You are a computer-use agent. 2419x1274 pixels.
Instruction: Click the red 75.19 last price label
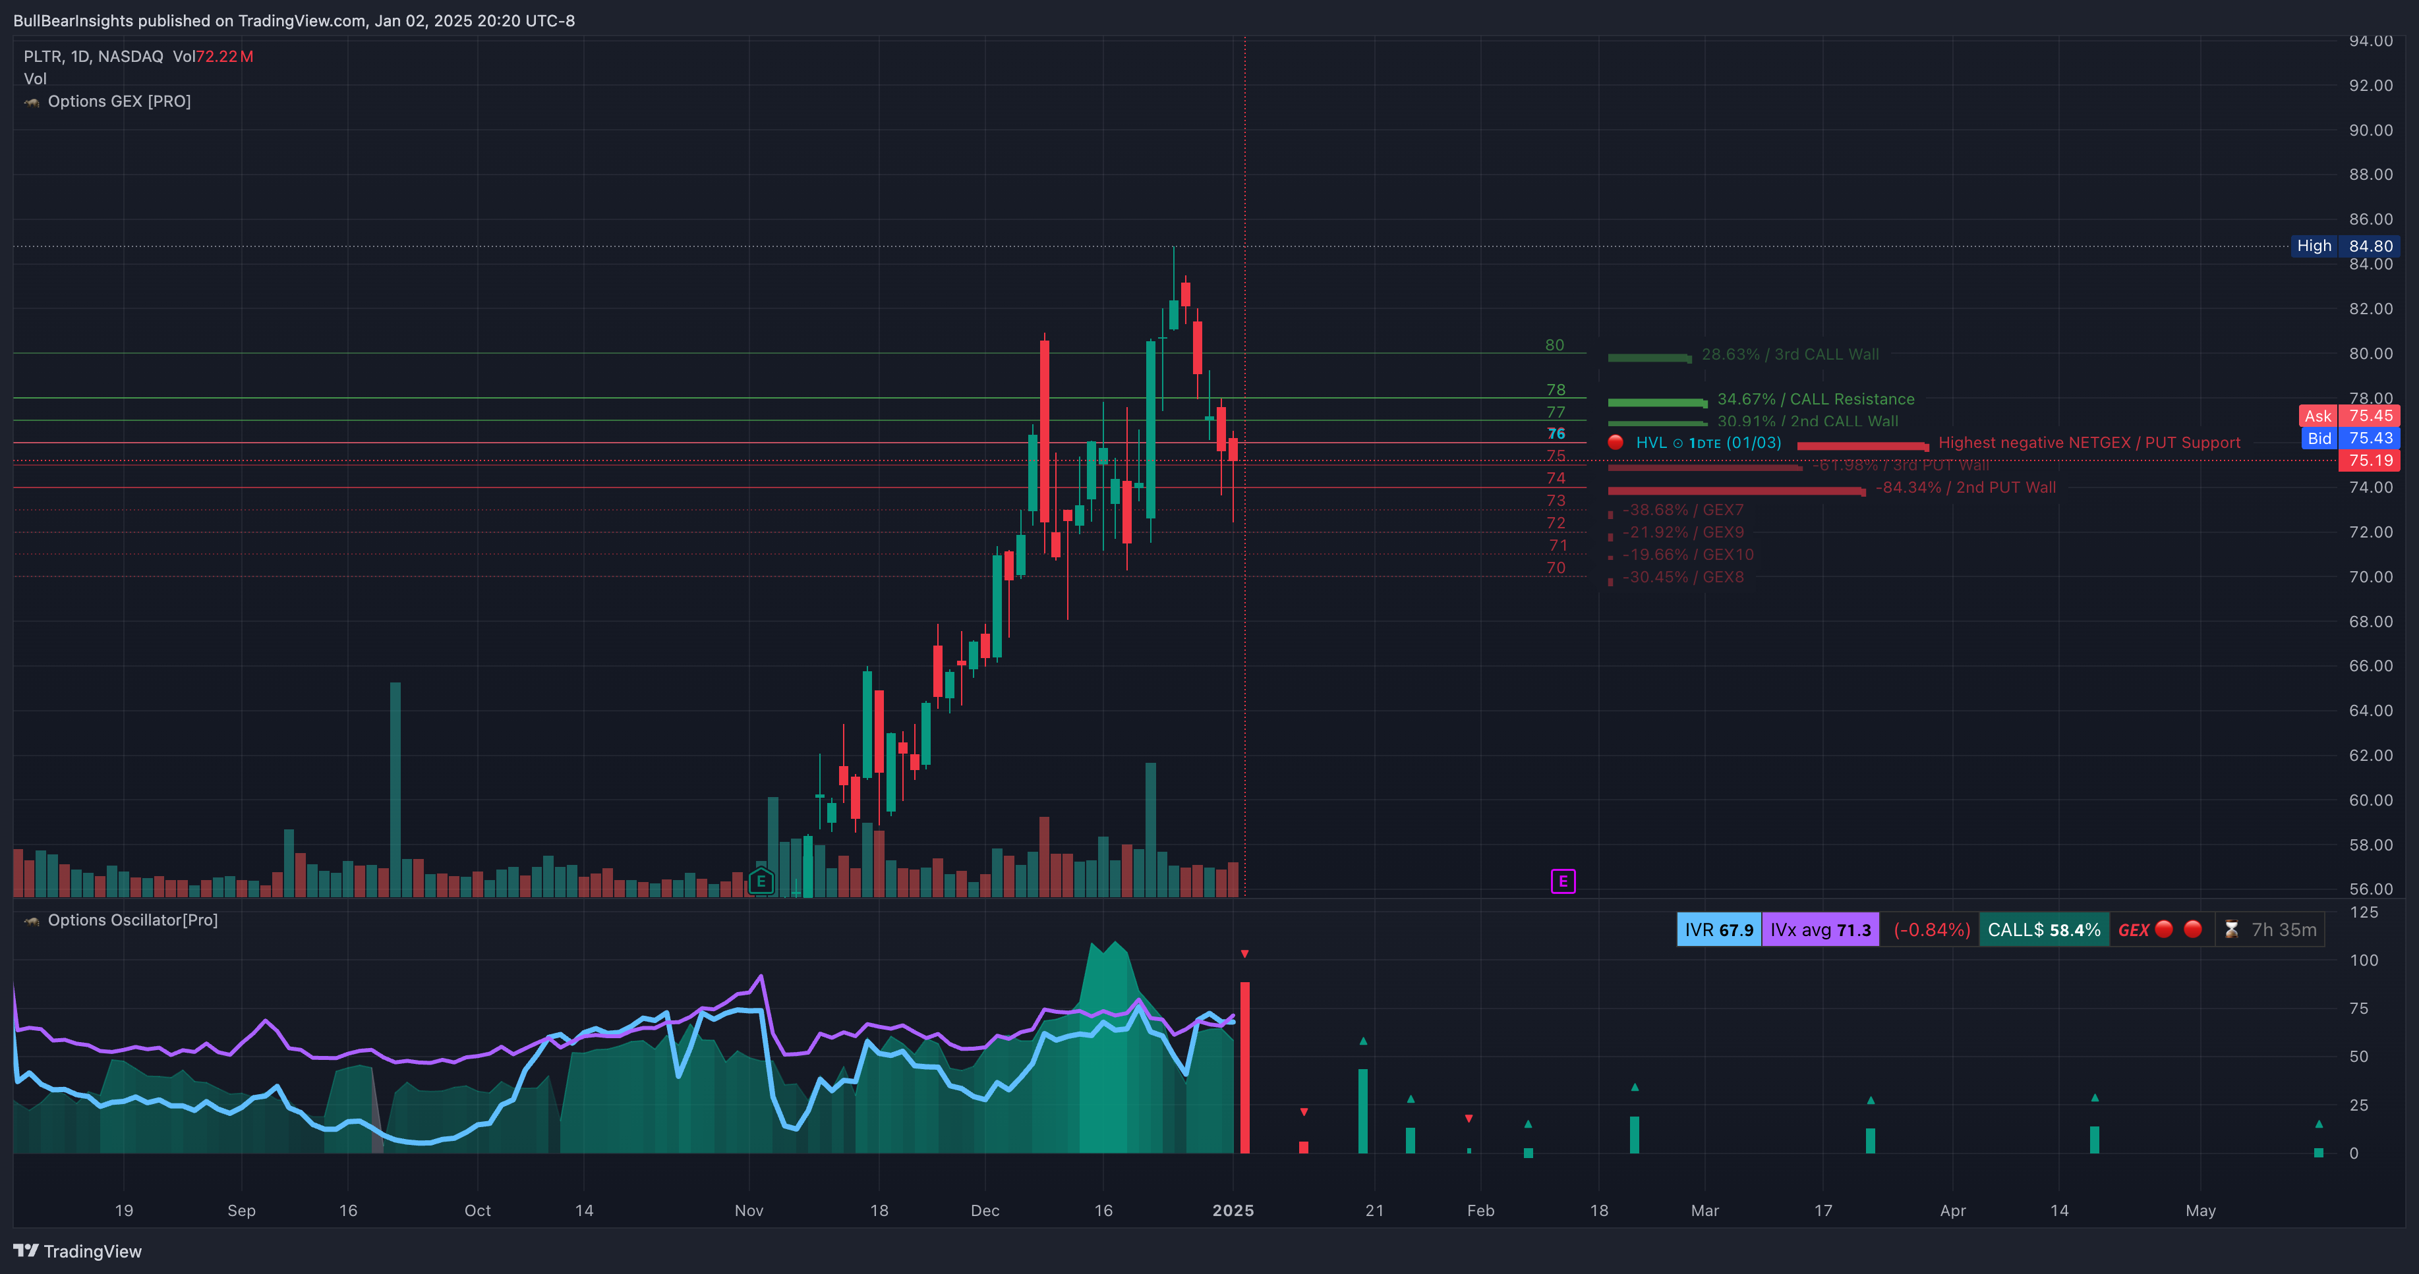pos(2369,461)
